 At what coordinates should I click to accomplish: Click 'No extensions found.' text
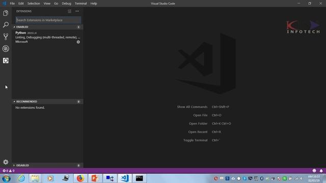30,107
